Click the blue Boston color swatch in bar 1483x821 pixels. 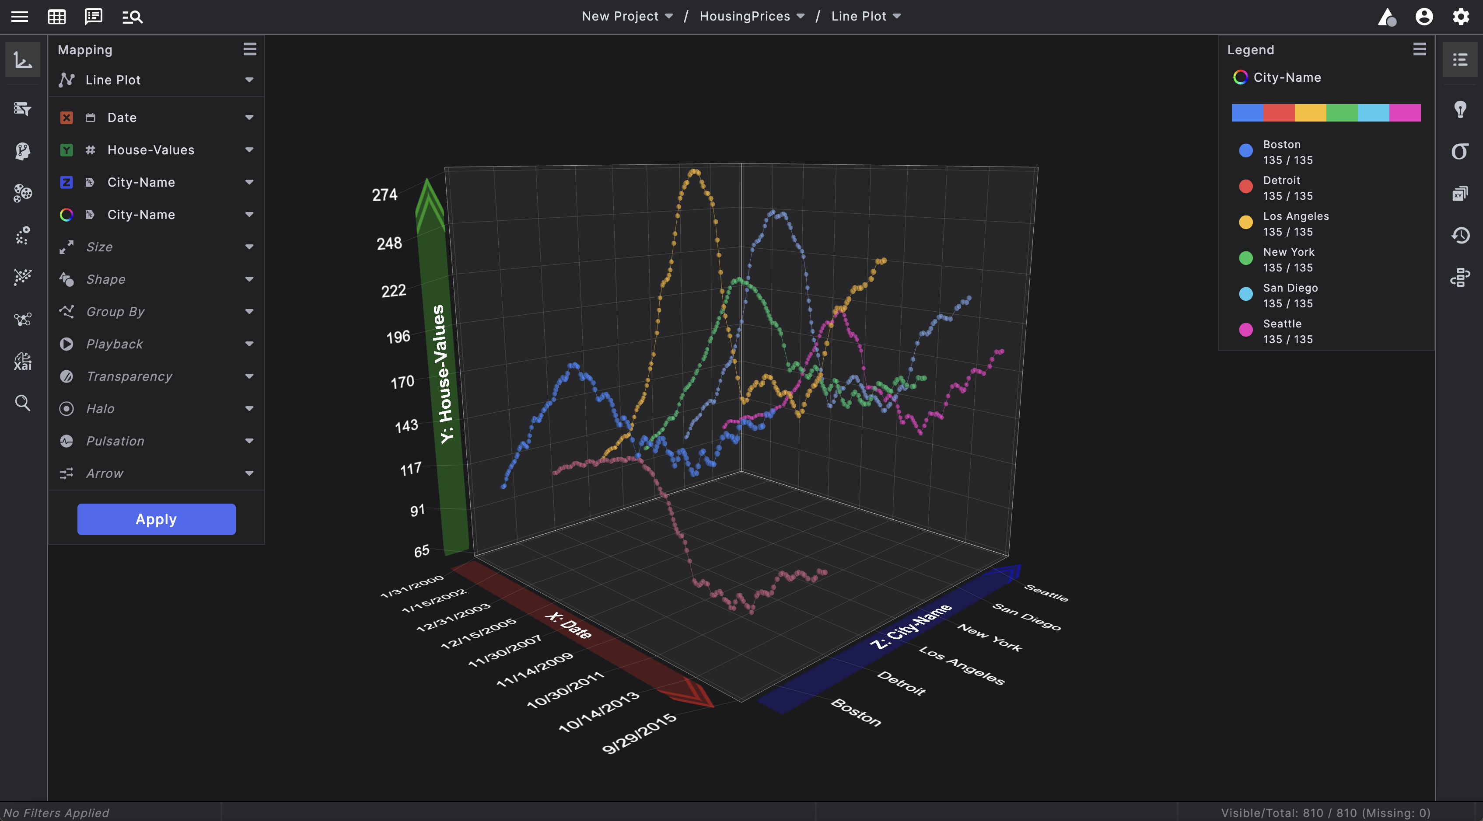click(x=1248, y=113)
